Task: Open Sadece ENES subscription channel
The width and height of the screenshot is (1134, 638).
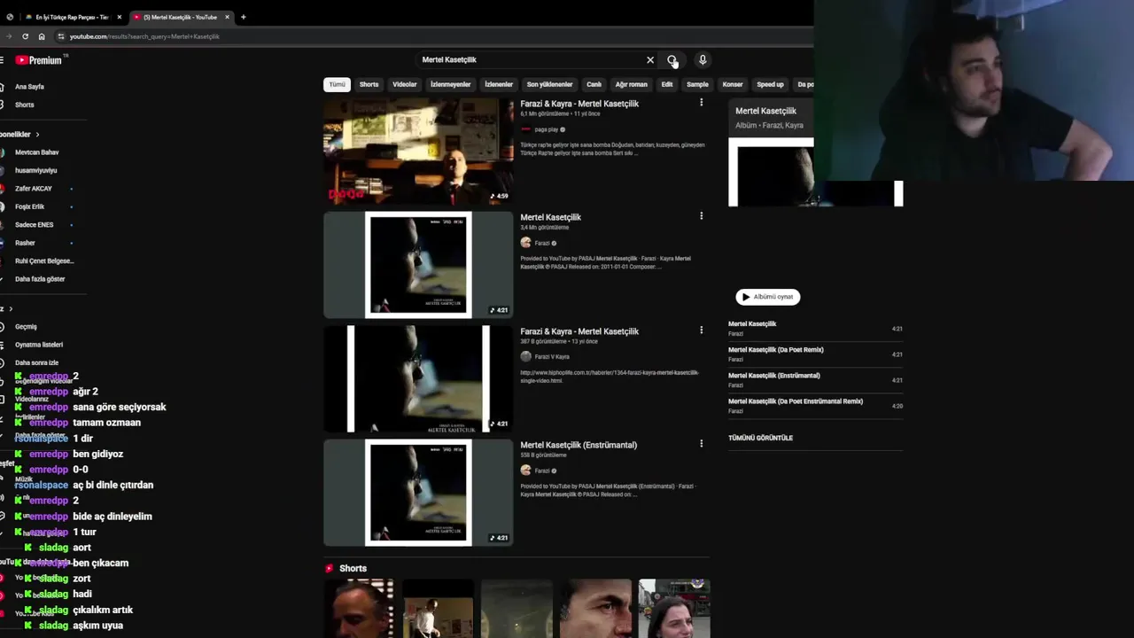Action: (36, 225)
